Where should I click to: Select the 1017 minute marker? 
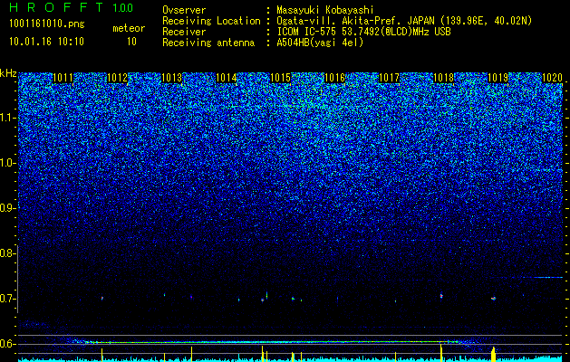[389, 78]
